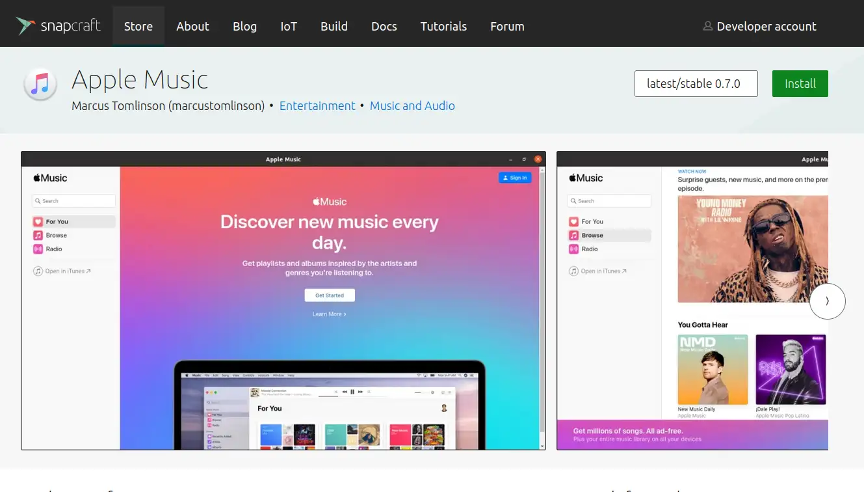
Task: Click ¡Dale Play! playlist cover
Action: point(791,370)
